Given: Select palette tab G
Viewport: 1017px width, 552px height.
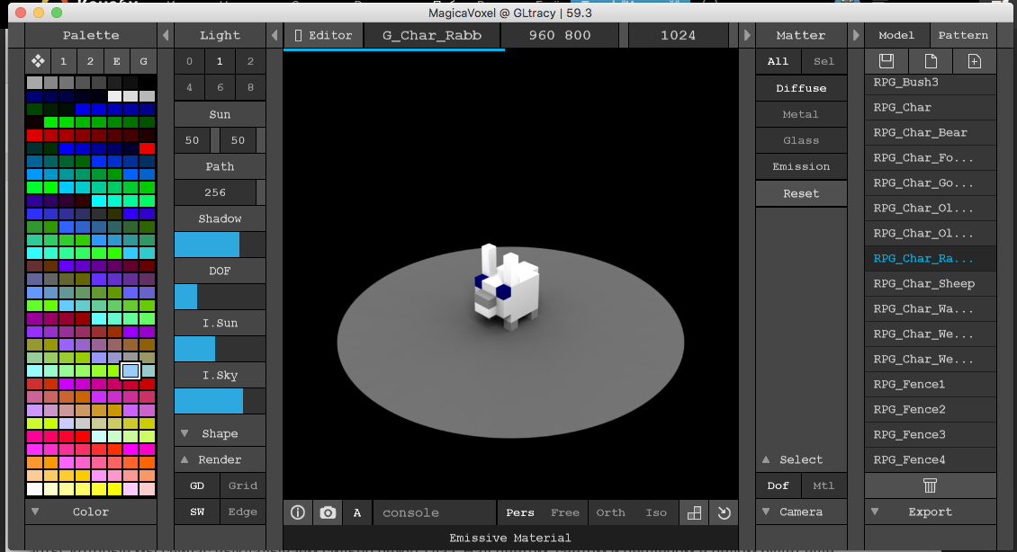Looking at the screenshot, I should click(x=143, y=61).
